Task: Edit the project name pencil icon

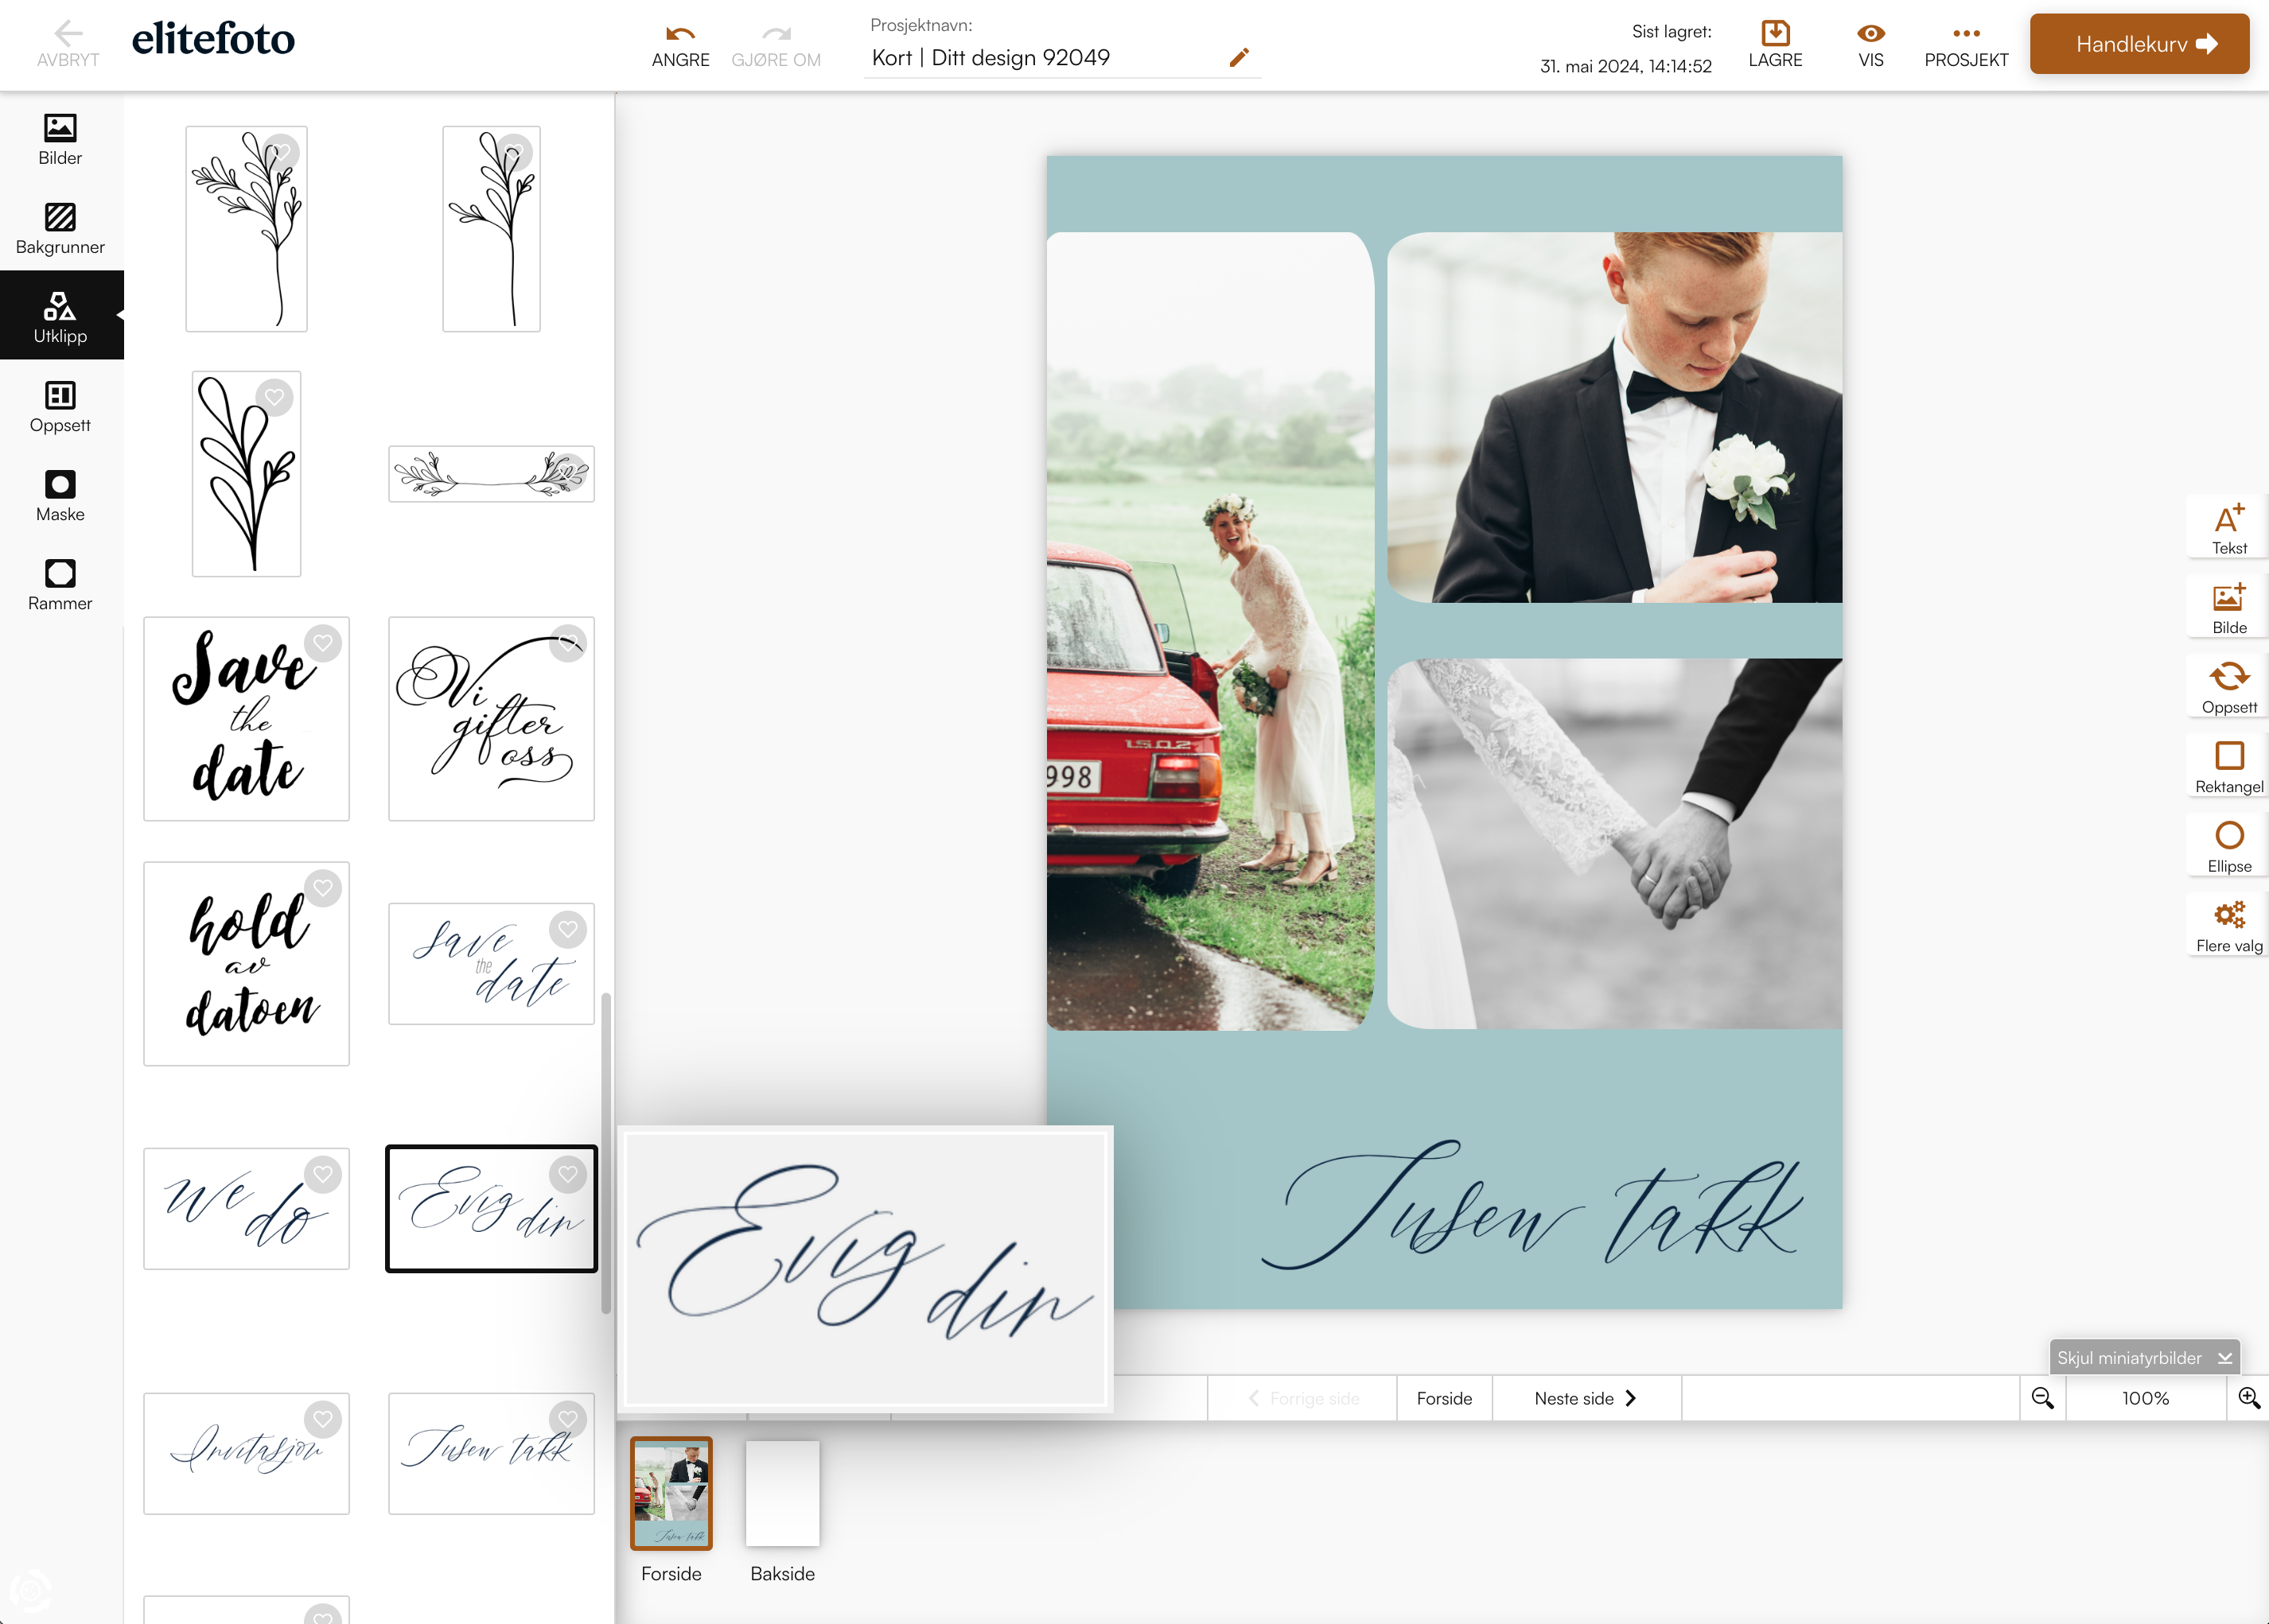Action: coord(1239,57)
